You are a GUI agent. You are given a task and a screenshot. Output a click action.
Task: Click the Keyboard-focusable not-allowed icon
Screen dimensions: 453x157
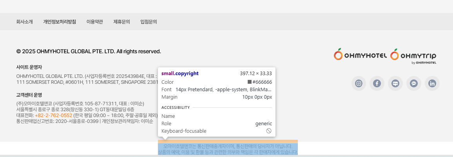point(269,131)
